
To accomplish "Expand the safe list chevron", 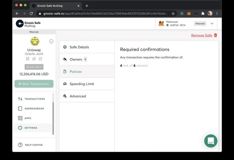I will 51,41.
